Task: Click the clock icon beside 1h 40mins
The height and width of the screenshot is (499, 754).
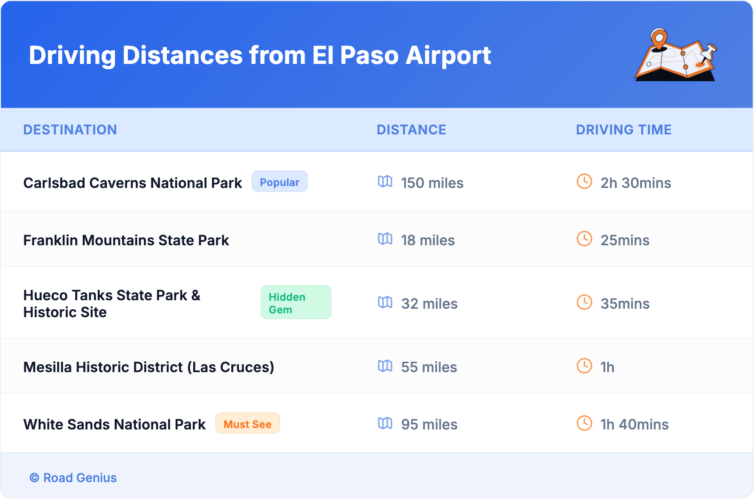Action: pyautogui.click(x=584, y=423)
